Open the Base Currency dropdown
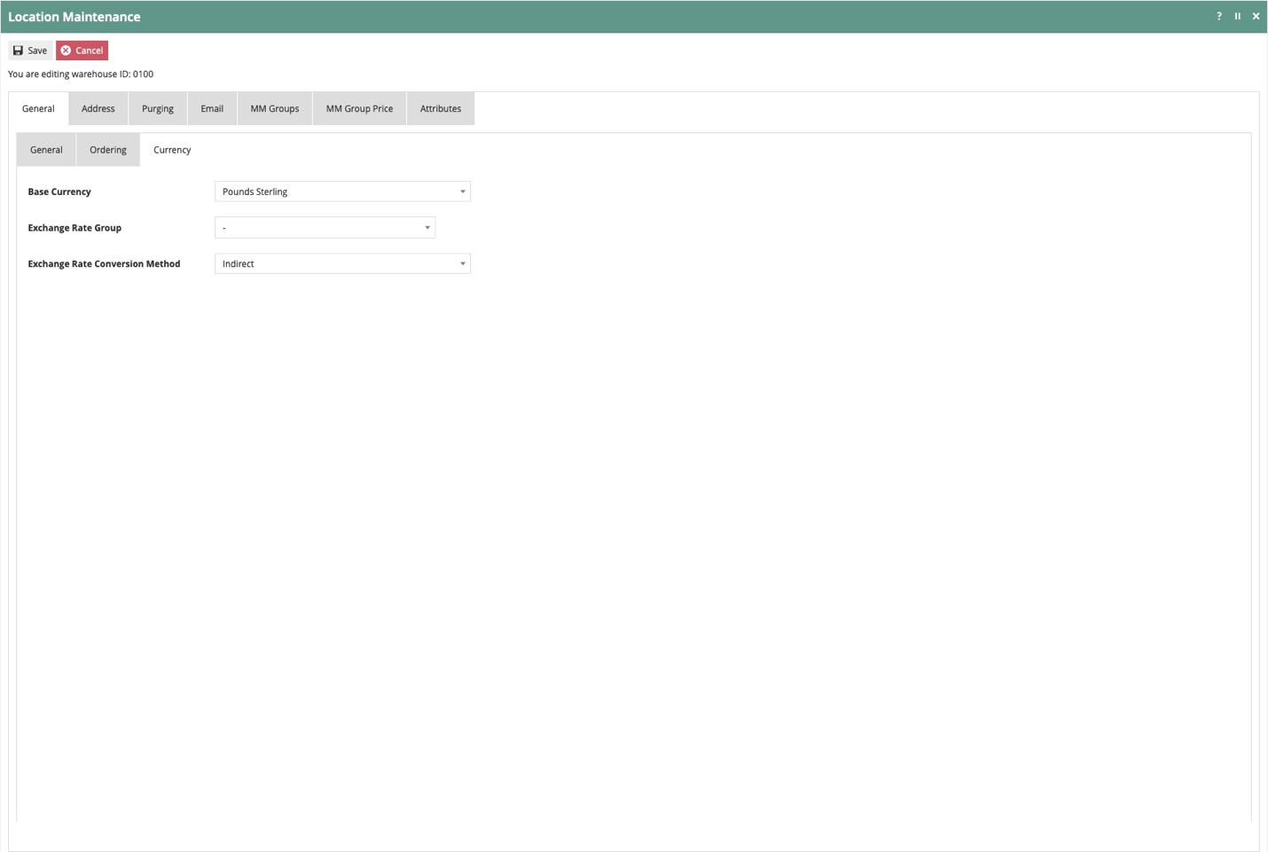 click(342, 192)
